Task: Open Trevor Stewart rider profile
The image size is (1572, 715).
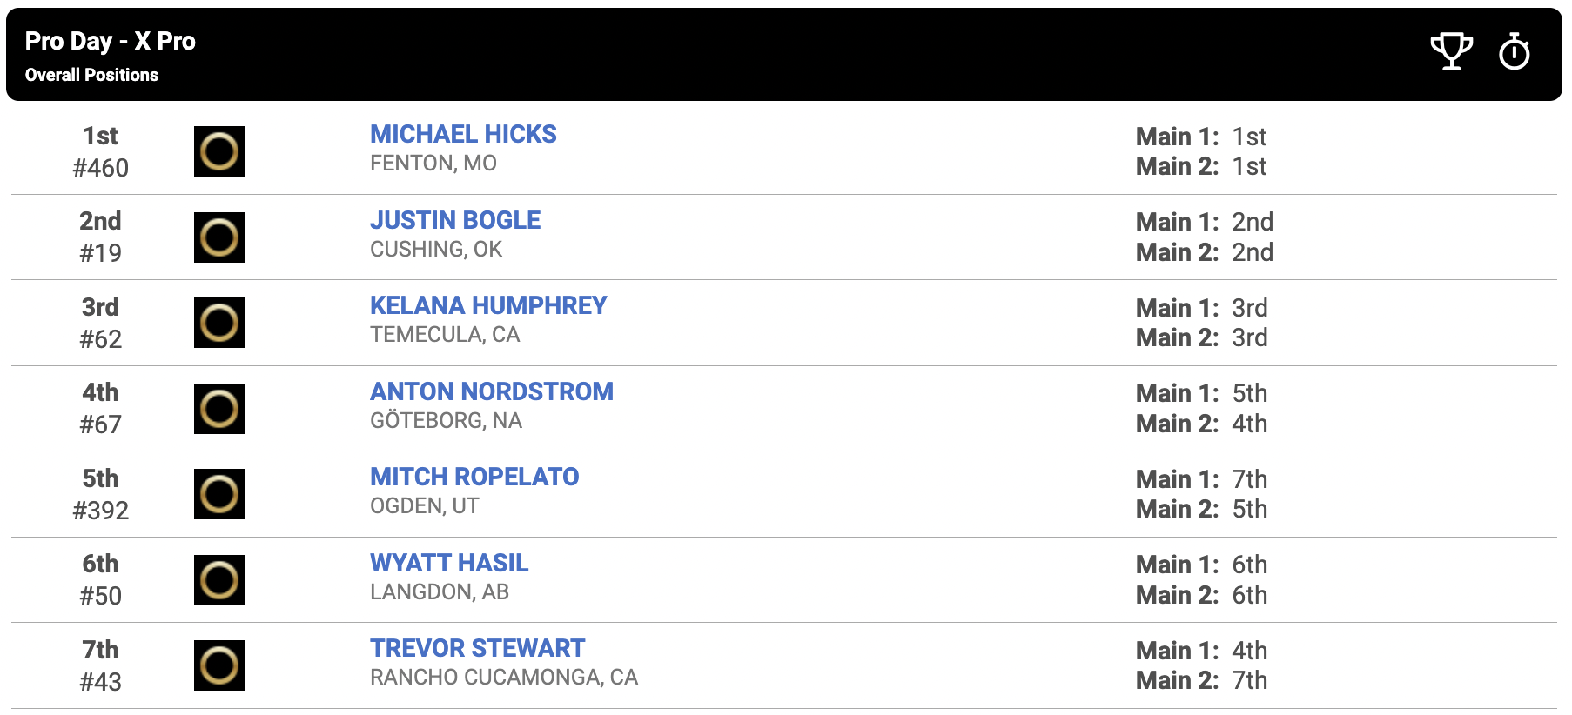Action: 477,648
